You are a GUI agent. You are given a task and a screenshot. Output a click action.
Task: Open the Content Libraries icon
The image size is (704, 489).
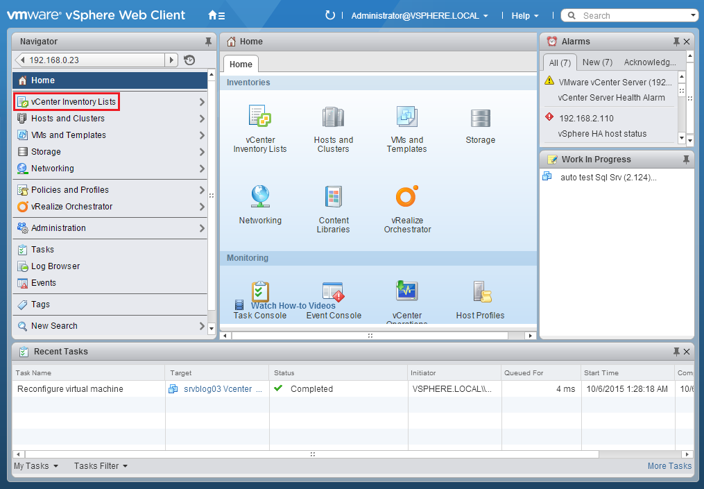pos(334,197)
